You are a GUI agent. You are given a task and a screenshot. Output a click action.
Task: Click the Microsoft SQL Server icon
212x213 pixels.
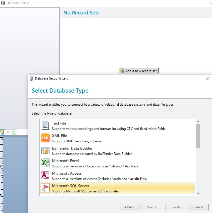(x=45, y=188)
